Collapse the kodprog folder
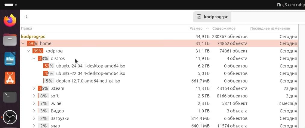The image size is (305, 128). [29, 51]
